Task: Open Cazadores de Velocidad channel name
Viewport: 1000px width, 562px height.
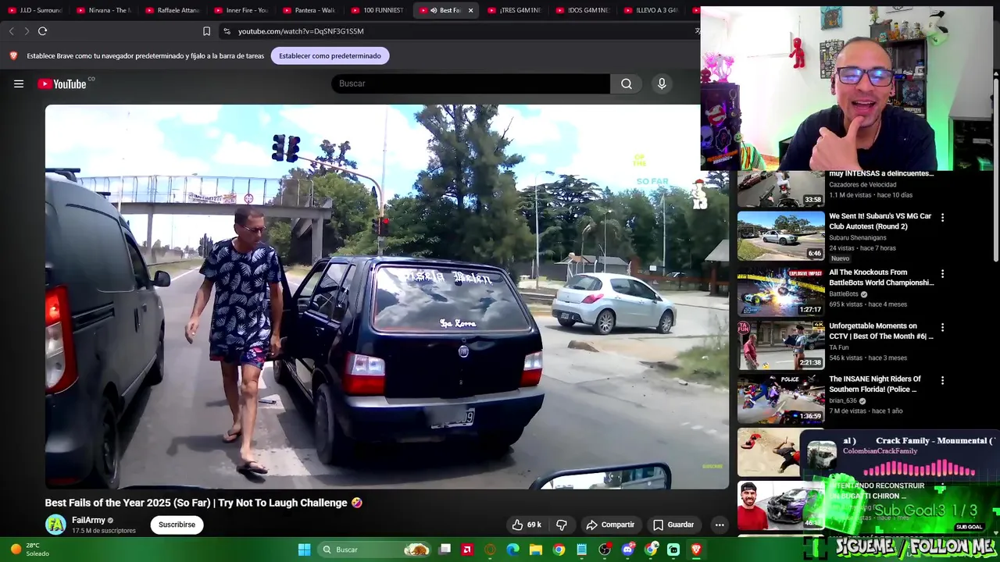Action: [862, 185]
